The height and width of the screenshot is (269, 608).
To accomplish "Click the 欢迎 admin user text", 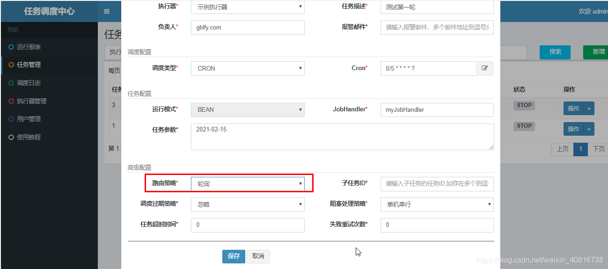I will coord(593,11).
